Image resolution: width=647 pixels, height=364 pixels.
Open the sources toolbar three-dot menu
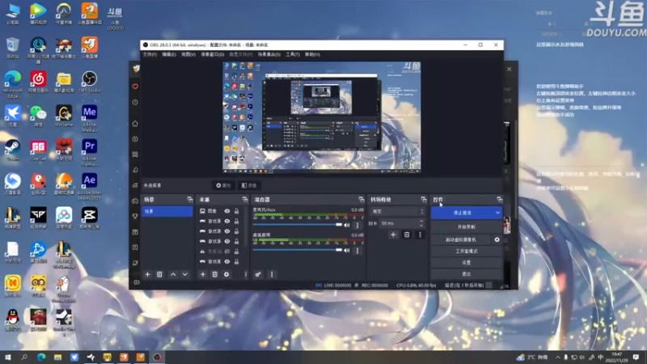coord(246,274)
